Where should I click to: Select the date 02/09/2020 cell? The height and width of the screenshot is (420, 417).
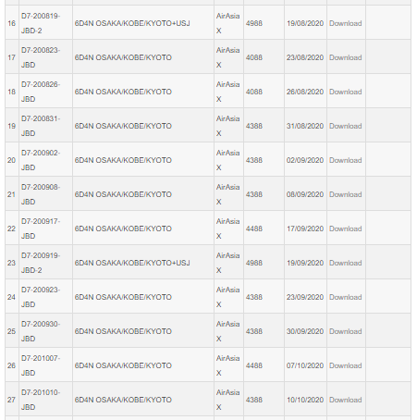(x=305, y=160)
